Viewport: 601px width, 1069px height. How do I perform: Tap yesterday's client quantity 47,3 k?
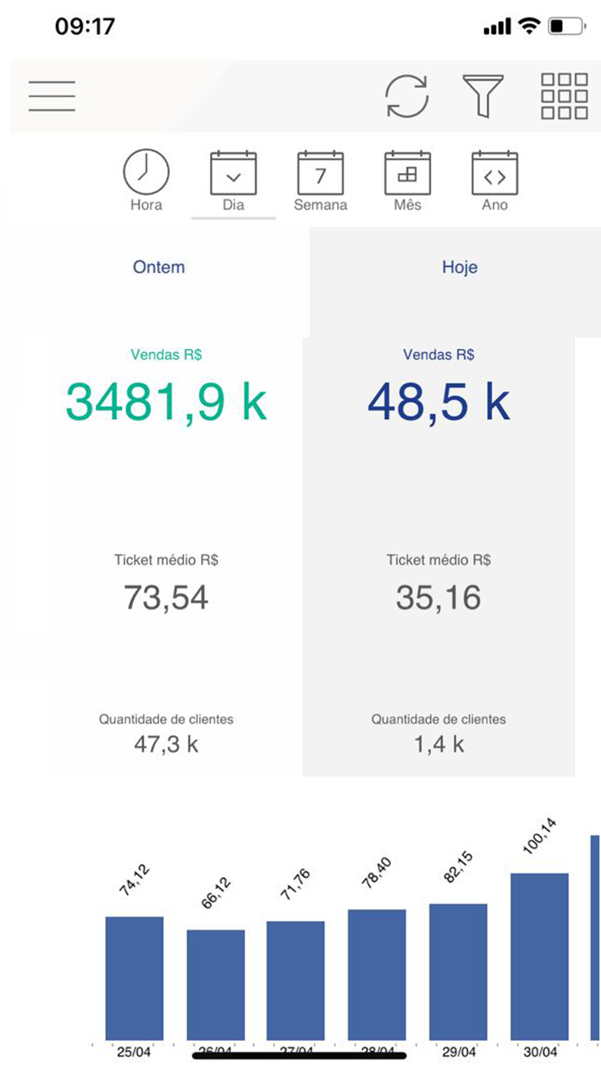click(x=166, y=744)
